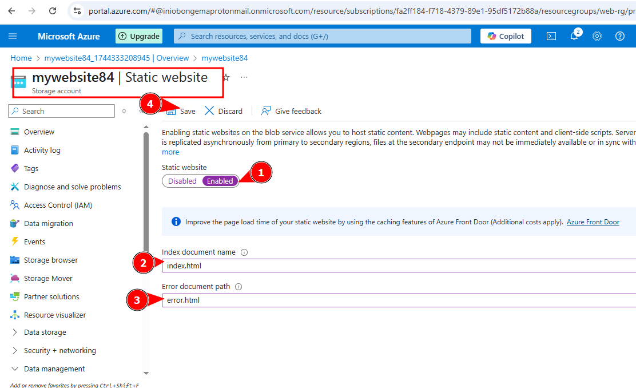Click the Activity log sidebar icon
Screen dimensions: 636x388
(x=15, y=150)
